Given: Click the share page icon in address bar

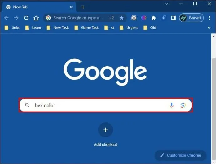Looking at the screenshot, I should [x=112, y=18].
